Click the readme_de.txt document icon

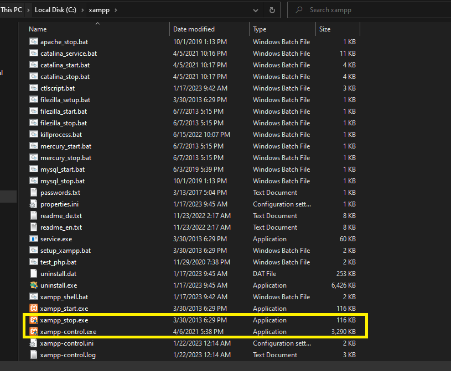pos(34,215)
